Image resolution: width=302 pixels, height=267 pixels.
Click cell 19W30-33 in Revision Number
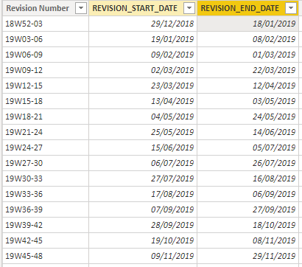pos(46,178)
